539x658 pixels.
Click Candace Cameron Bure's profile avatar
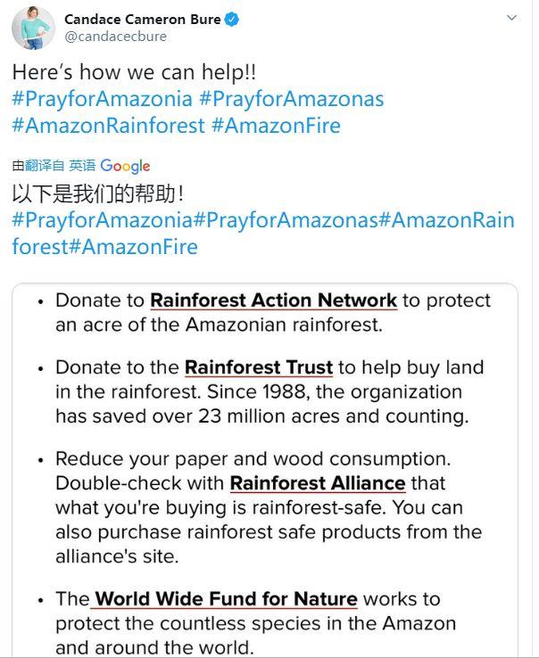[33, 28]
